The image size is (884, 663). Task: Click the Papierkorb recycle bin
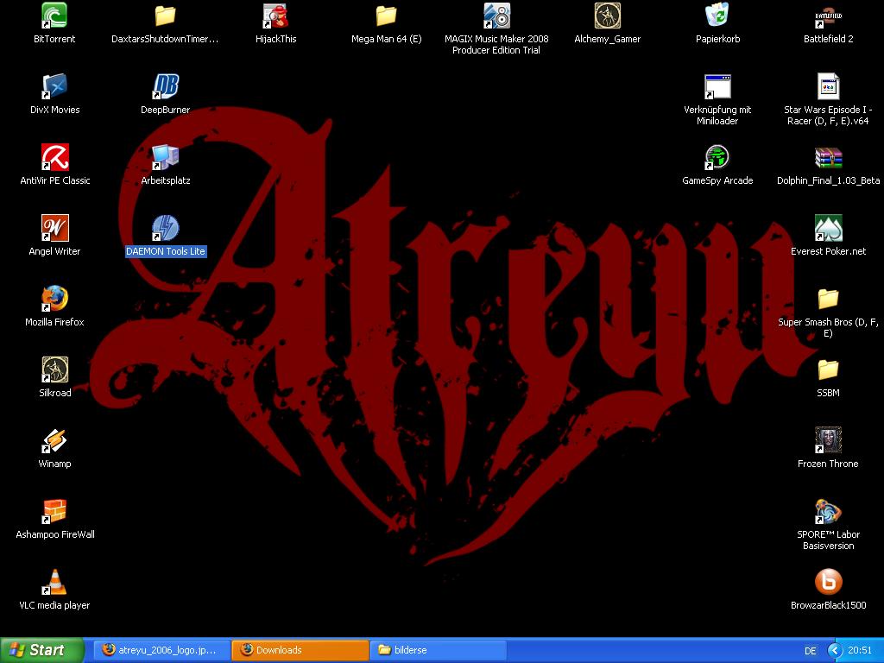717,16
